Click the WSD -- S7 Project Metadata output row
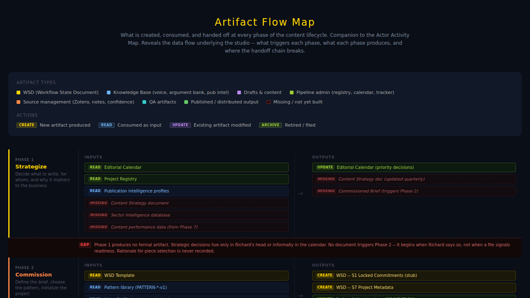This screenshot has height=298, width=530. click(414, 287)
